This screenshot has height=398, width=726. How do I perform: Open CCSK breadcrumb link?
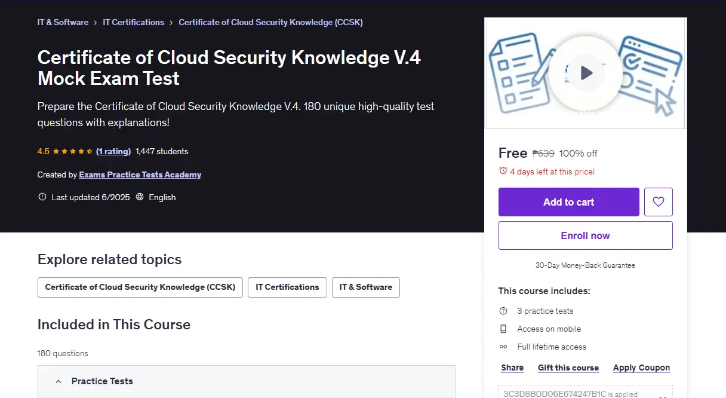(271, 22)
